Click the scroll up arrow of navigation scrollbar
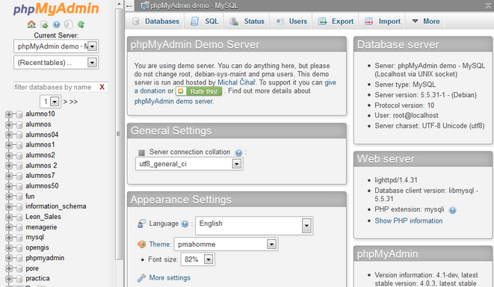Screen dimensions: 494x287 click(119, 4)
